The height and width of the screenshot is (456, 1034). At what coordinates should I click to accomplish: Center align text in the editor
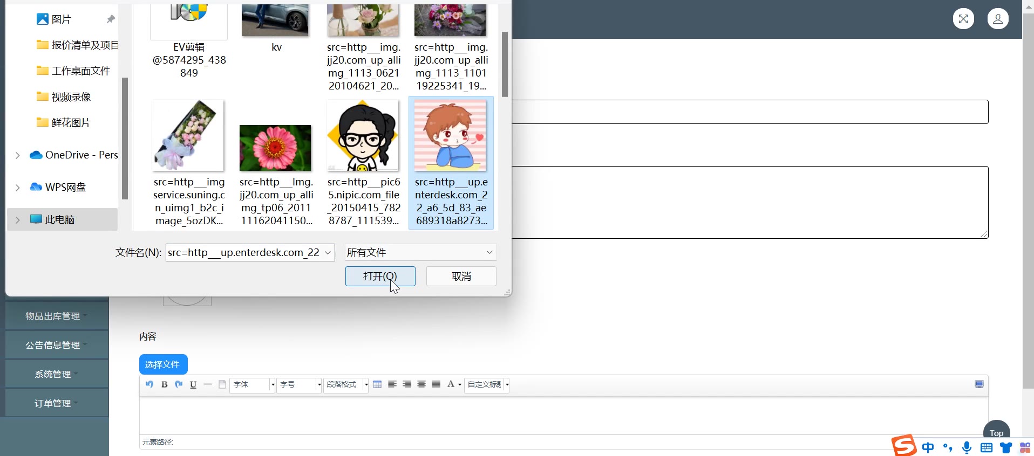421,384
